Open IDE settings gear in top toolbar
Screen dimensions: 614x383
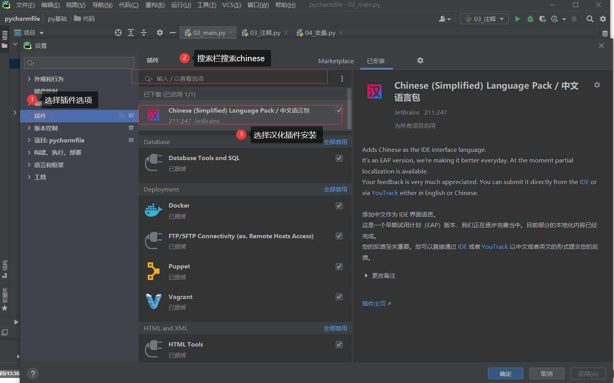coord(603,19)
